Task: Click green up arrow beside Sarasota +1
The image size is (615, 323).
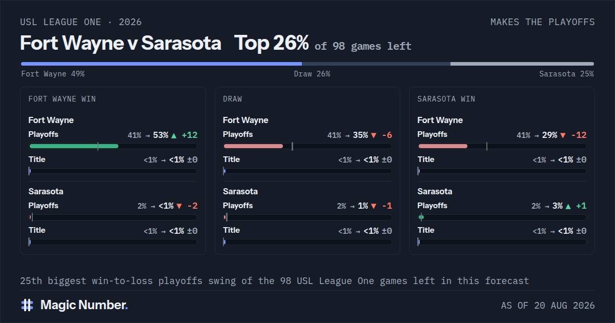Action: pyautogui.click(x=568, y=206)
